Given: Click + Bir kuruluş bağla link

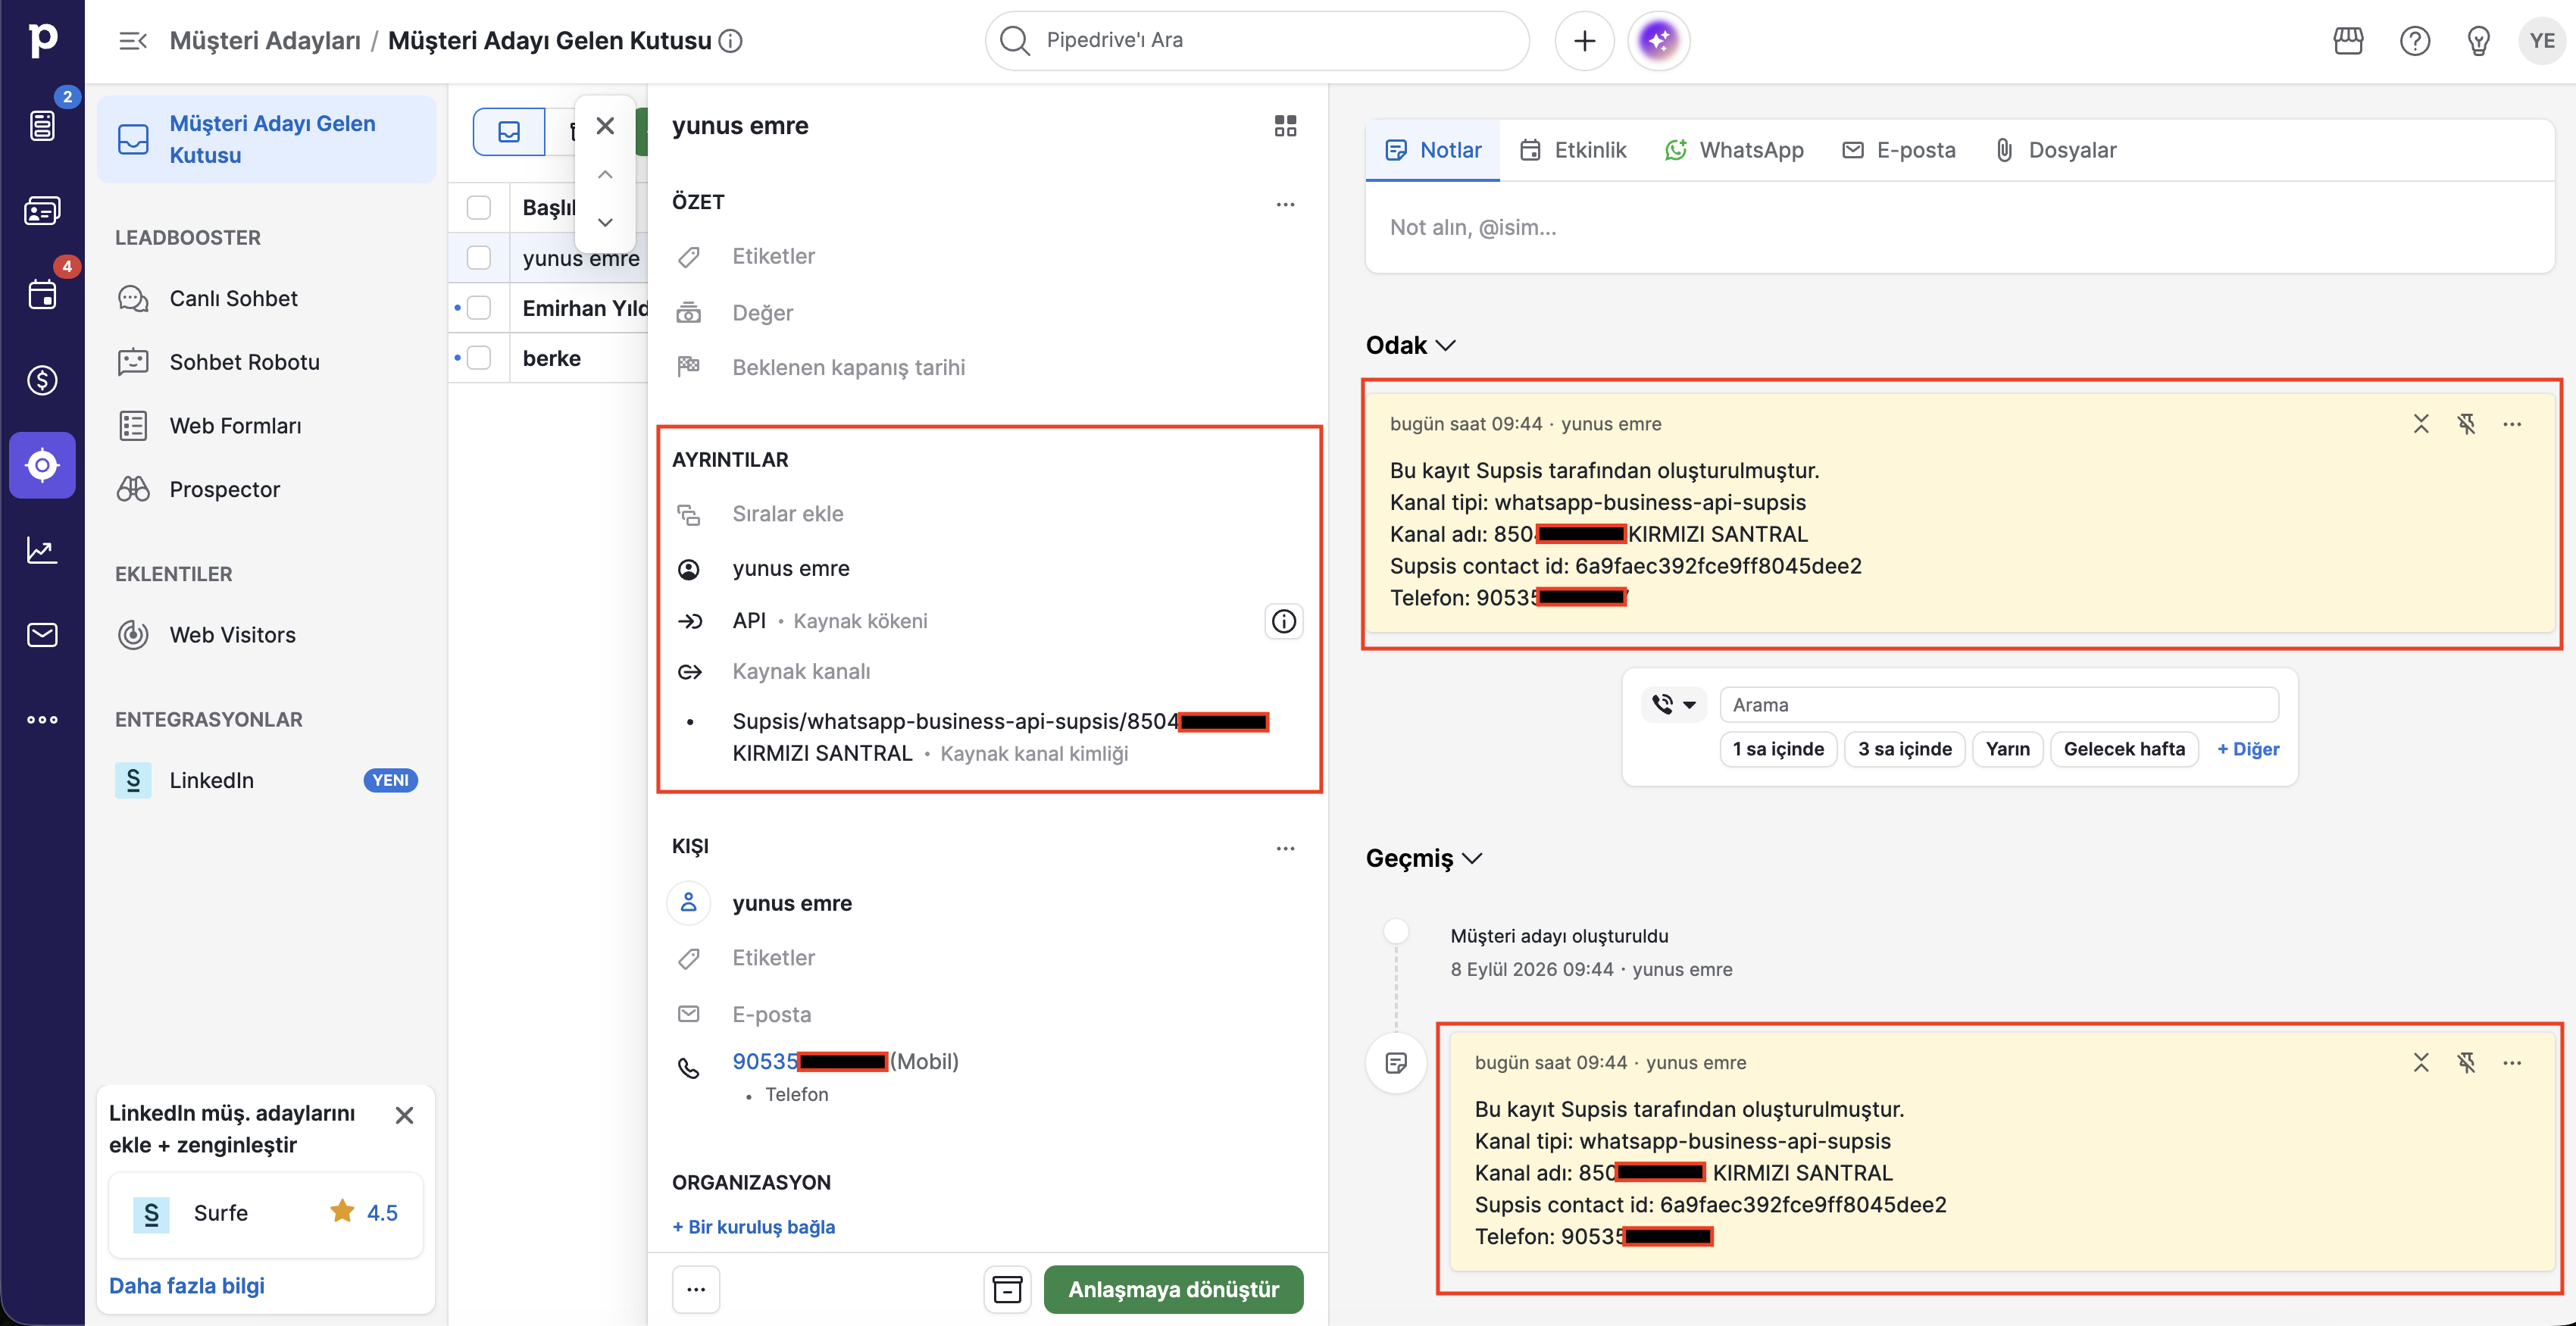Looking at the screenshot, I should tap(753, 1227).
